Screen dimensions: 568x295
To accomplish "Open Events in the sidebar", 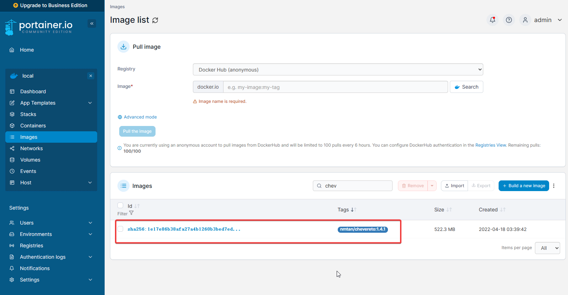I will (51, 171).
